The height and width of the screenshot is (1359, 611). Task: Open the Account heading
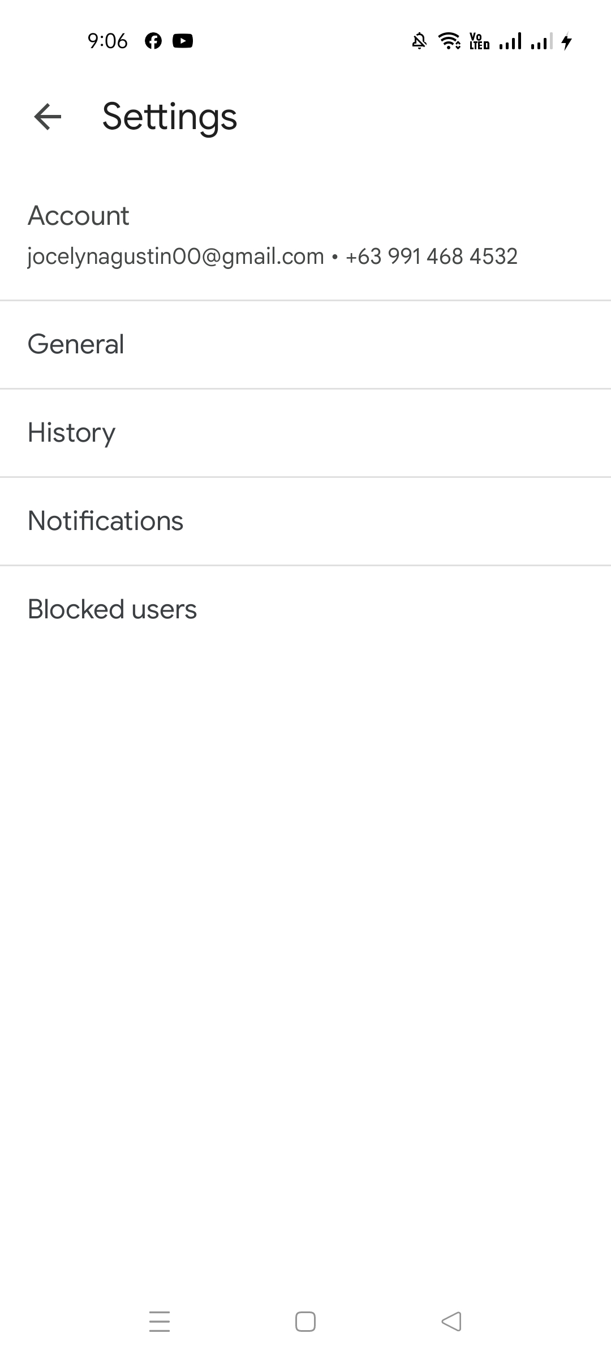(79, 216)
